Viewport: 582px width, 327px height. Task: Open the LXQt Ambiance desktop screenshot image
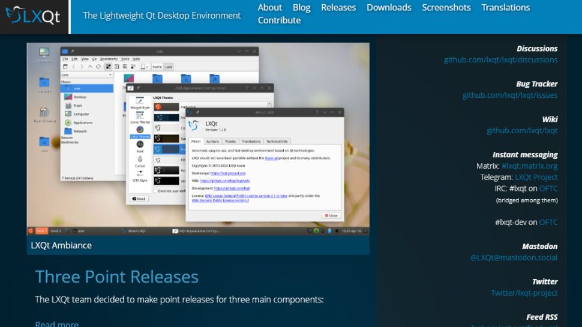[x=198, y=139]
